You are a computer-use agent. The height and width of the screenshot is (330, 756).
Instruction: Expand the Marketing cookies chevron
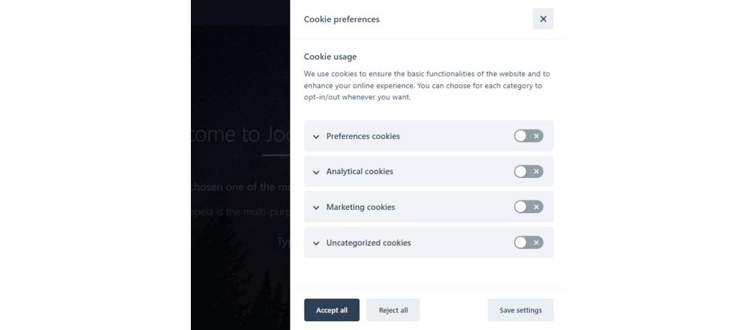click(316, 207)
